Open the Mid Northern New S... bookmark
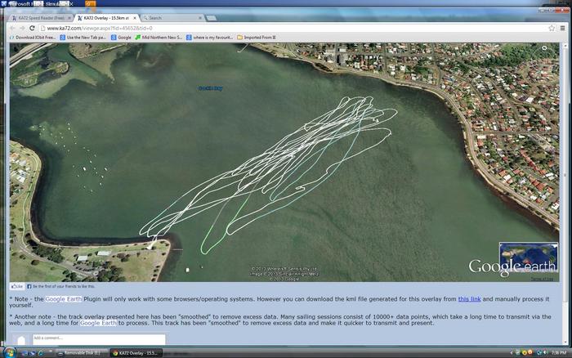 coord(160,38)
